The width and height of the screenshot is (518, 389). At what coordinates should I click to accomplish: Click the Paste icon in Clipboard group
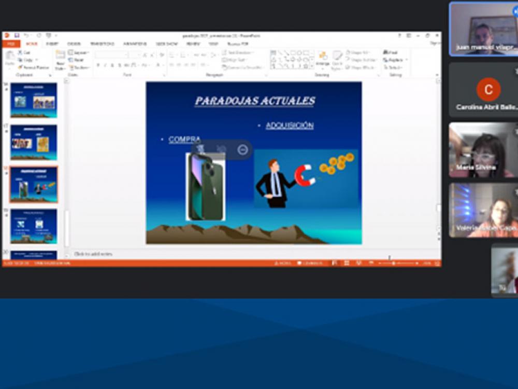click(x=10, y=58)
